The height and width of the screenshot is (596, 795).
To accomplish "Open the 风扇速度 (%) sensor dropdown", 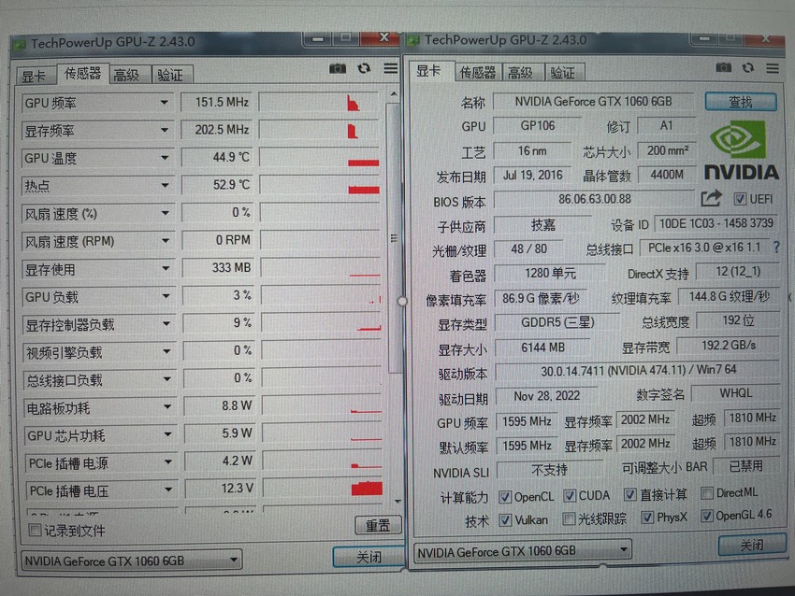I will [x=166, y=213].
